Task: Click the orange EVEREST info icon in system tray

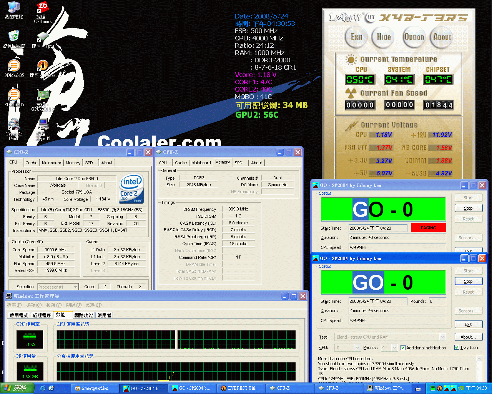Action: (x=439, y=388)
